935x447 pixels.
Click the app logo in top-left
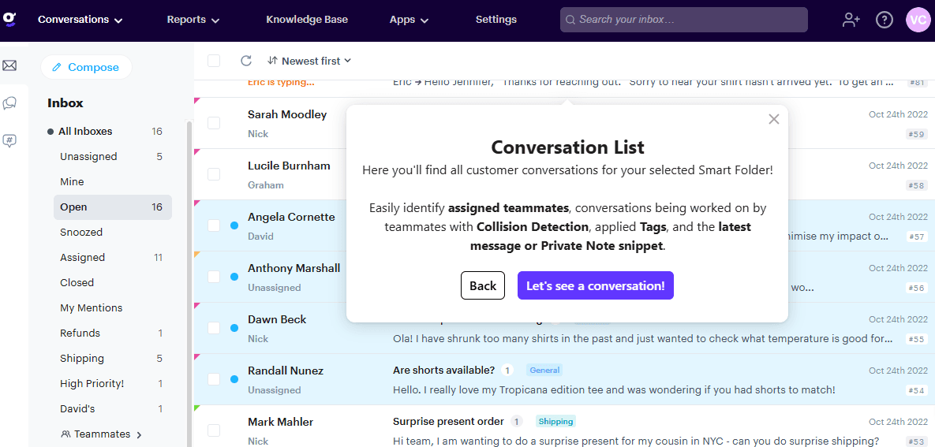(x=9, y=19)
